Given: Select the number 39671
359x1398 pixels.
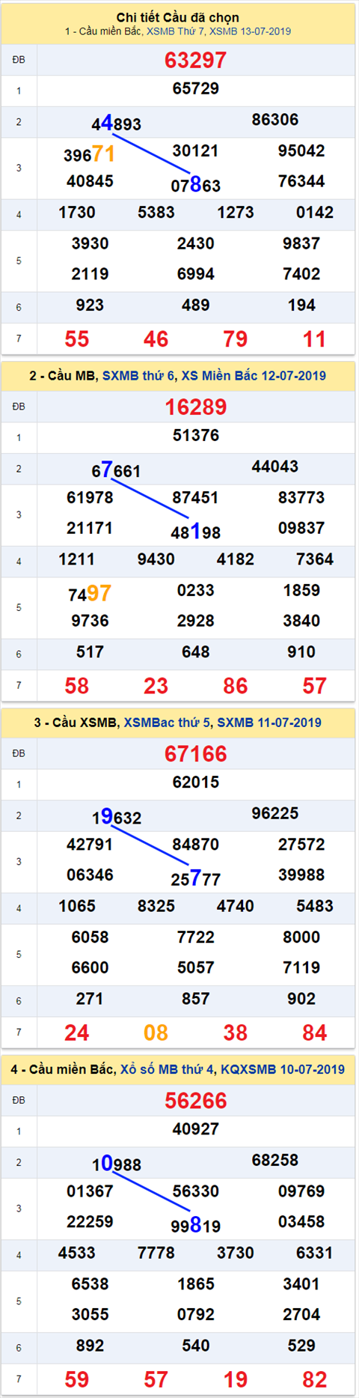Looking at the screenshot, I should [89, 154].
